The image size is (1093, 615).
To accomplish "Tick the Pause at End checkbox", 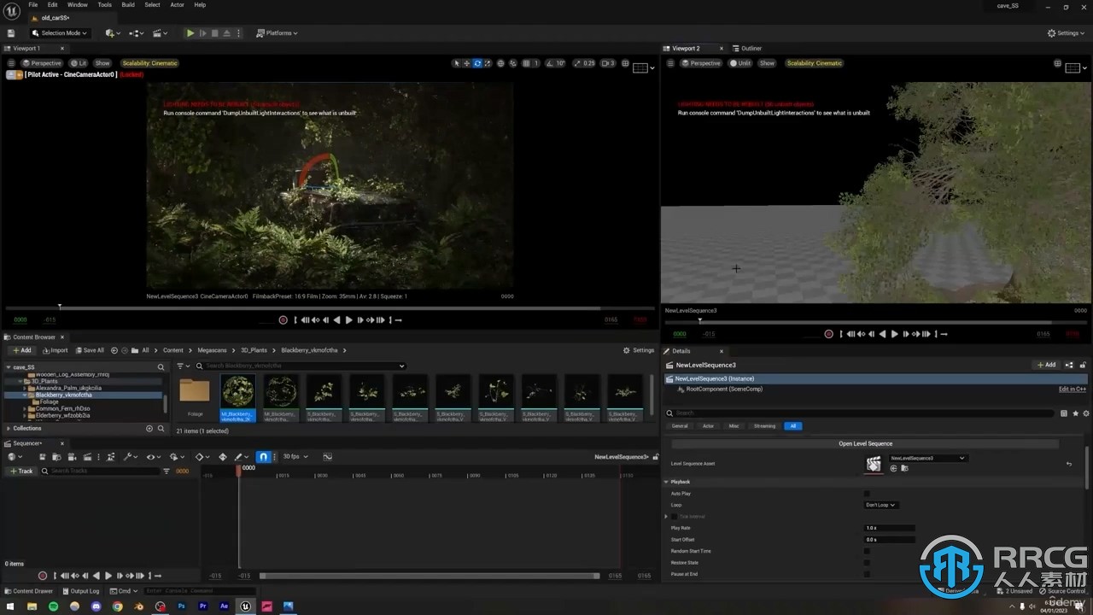I will 867,574.
